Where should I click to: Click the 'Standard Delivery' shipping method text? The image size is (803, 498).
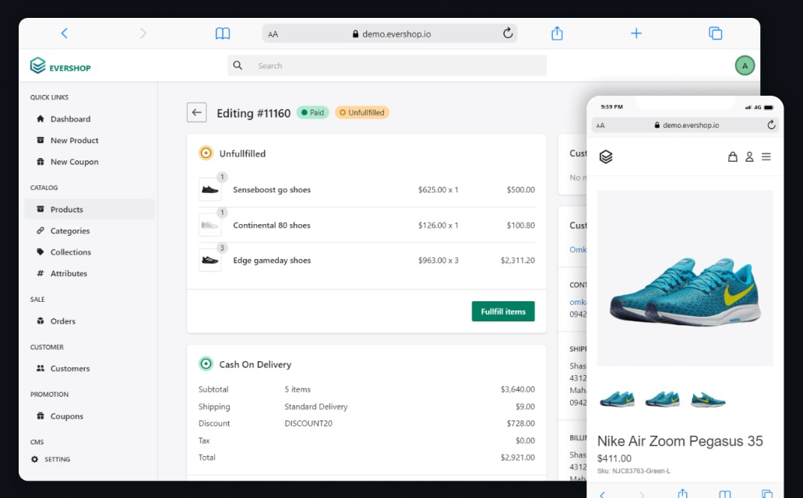[316, 406]
